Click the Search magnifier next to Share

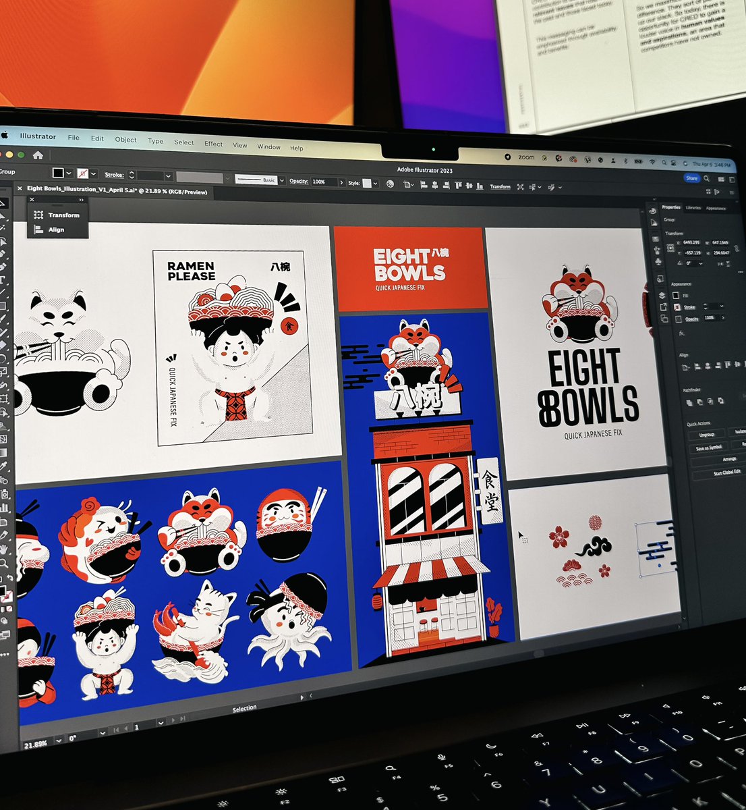click(707, 178)
